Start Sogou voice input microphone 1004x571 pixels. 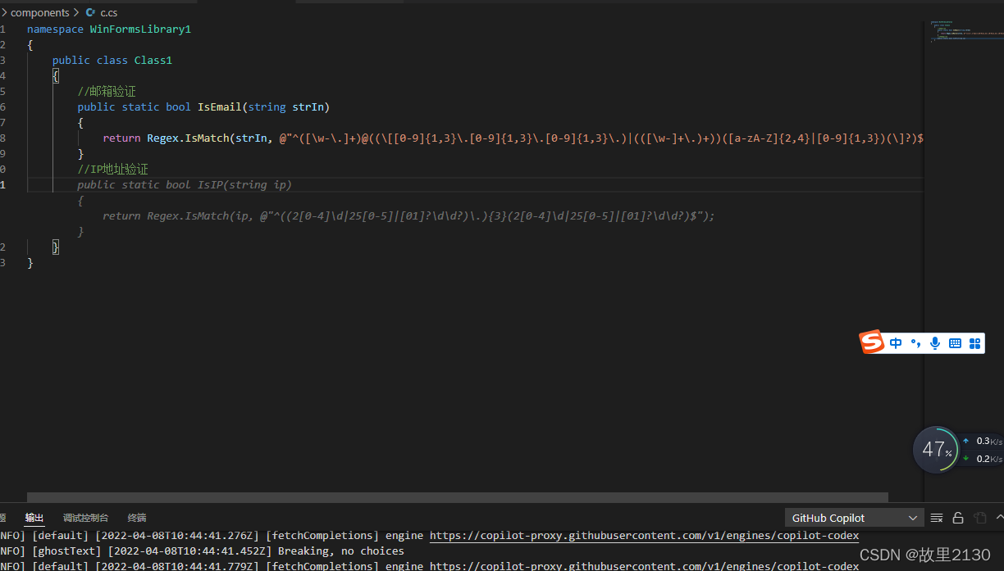[935, 343]
